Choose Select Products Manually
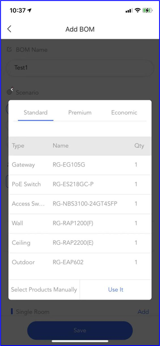Image resolution: width=160 pixels, height=346 pixels. (44, 290)
